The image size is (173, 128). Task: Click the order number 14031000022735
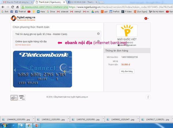tap(129, 57)
